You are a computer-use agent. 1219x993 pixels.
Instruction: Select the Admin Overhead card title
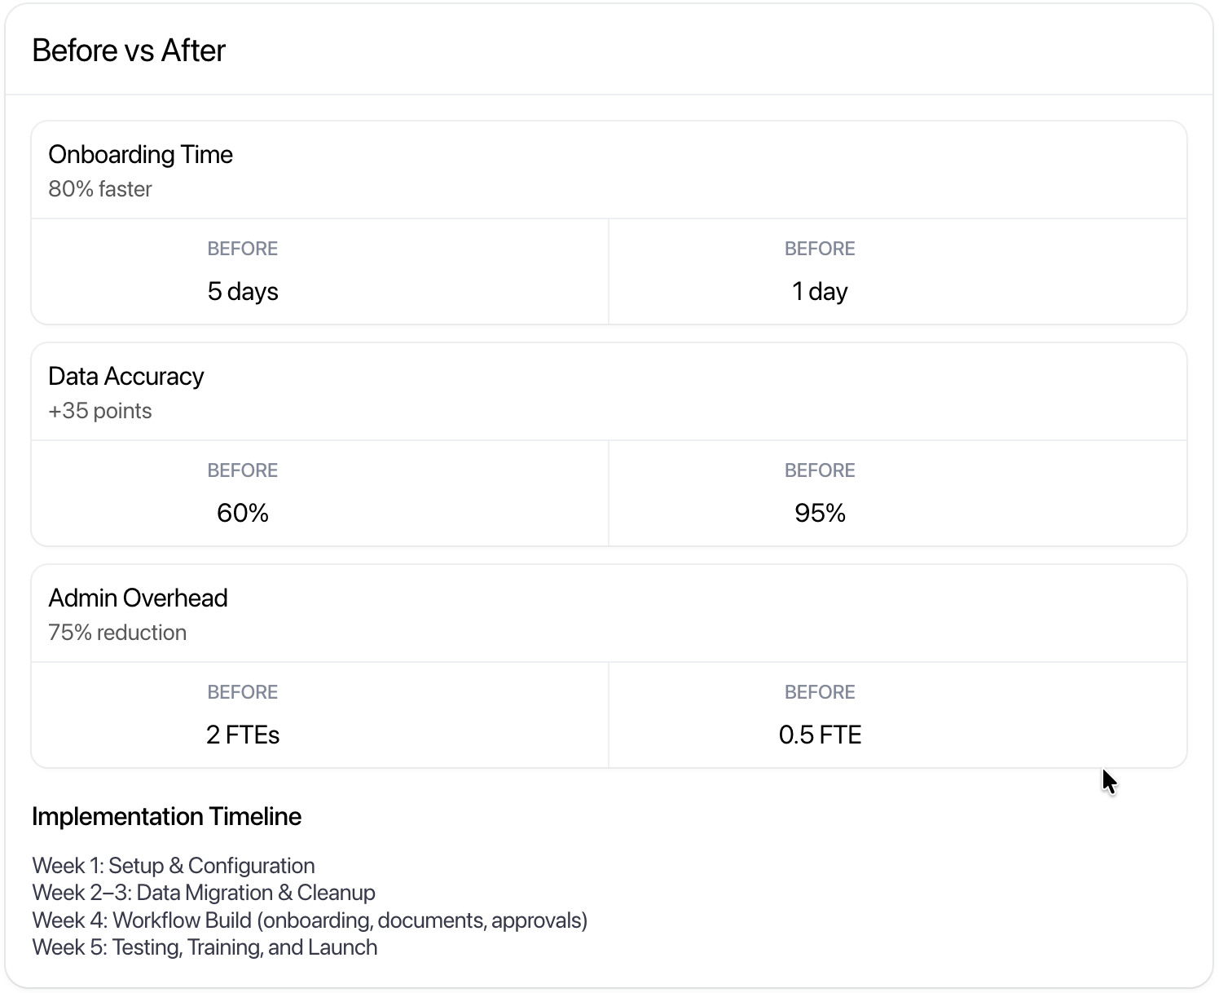(138, 598)
